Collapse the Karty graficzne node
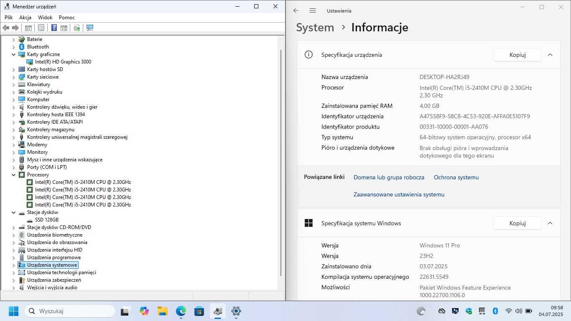 point(13,54)
